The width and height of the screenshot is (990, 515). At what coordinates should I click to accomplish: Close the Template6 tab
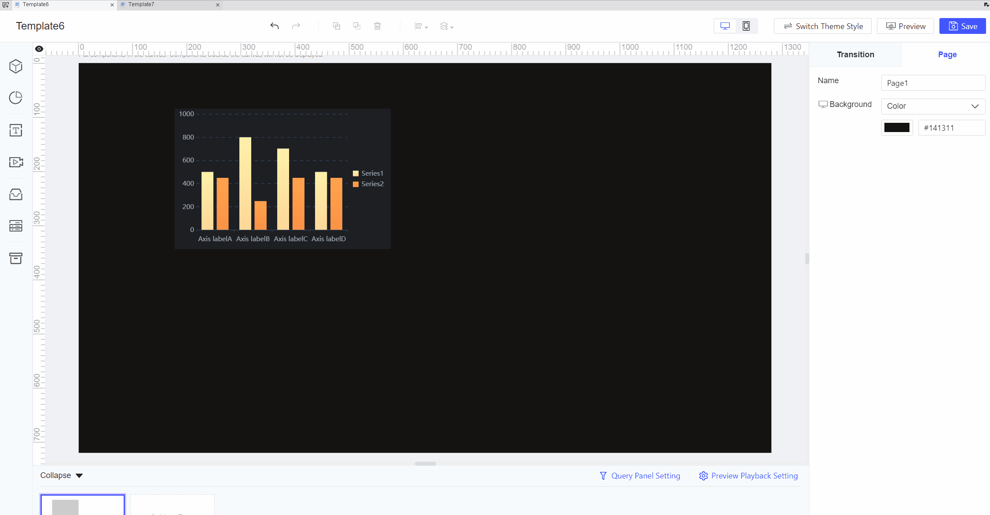coord(112,5)
